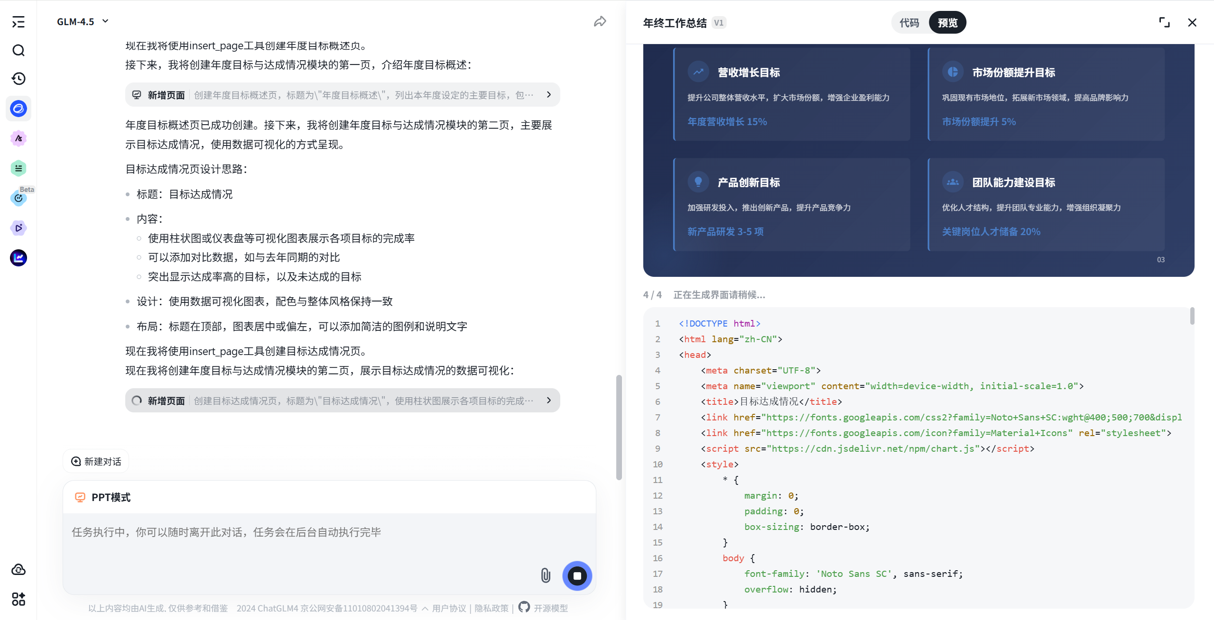Click the 年度营收增长 15% text
Screen dimensions: 1214x620
point(727,122)
